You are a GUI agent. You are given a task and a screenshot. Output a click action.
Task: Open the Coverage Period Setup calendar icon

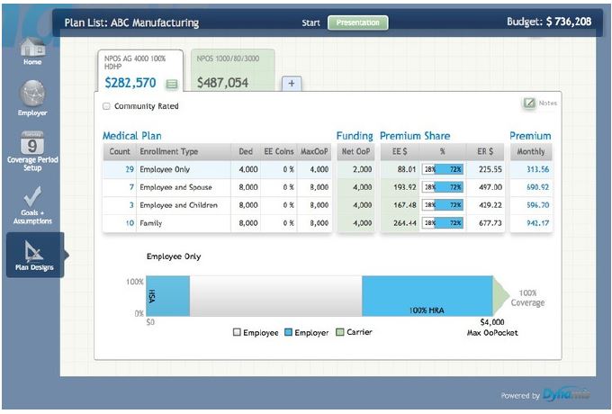pos(32,143)
